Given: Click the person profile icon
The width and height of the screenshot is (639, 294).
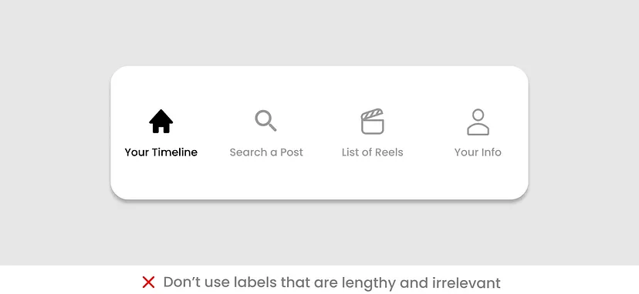Looking at the screenshot, I should tap(478, 122).
